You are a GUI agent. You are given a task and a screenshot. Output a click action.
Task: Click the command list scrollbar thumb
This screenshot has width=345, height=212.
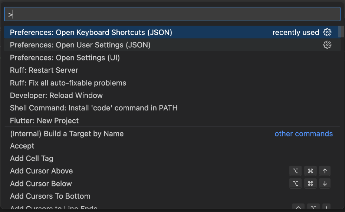[x=340, y=32]
